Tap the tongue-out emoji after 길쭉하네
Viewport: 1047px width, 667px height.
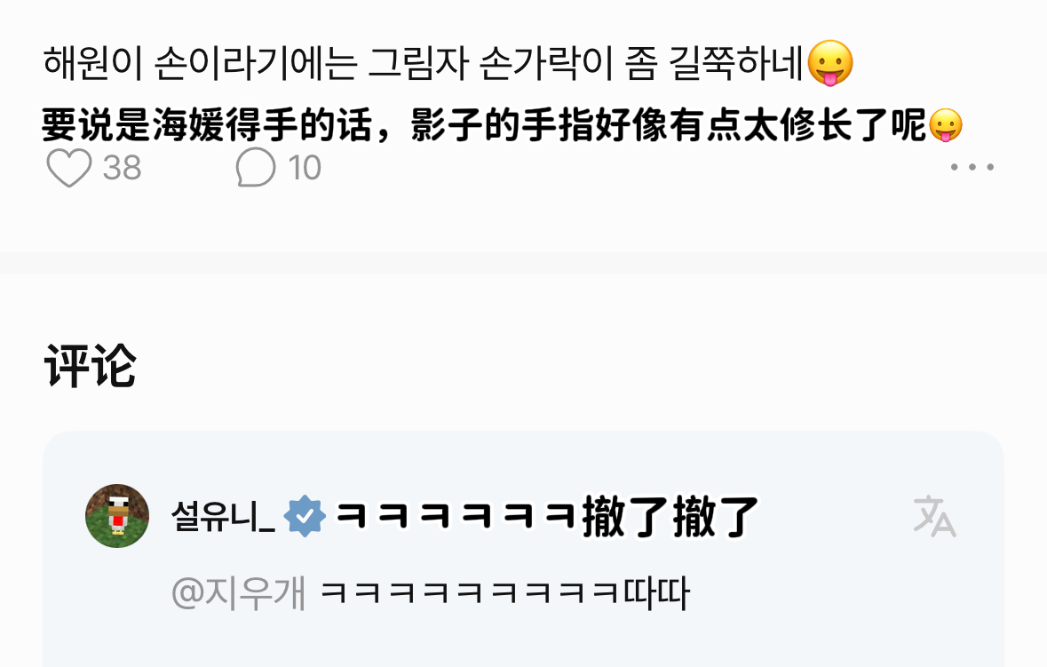(x=830, y=63)
